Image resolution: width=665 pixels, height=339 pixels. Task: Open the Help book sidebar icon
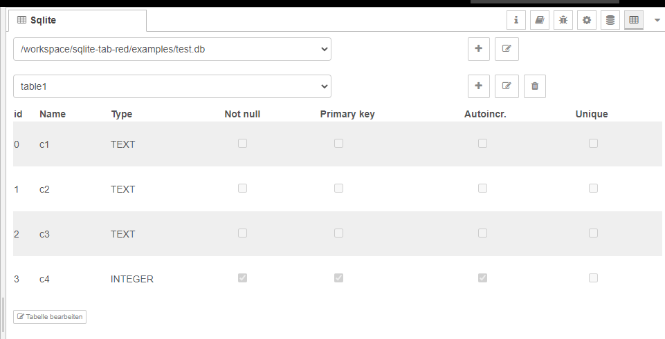pos(540,21)
